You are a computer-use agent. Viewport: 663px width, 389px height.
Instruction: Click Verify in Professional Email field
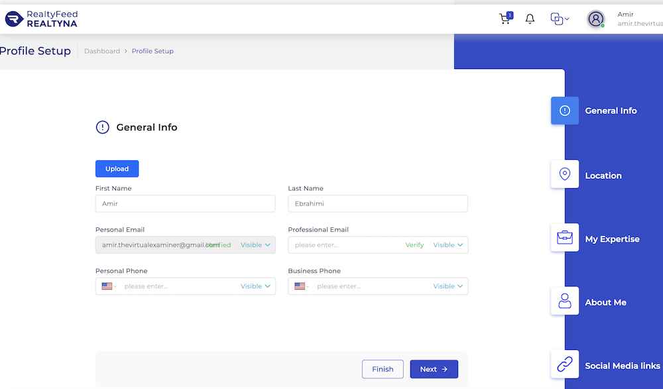(414, 245)
